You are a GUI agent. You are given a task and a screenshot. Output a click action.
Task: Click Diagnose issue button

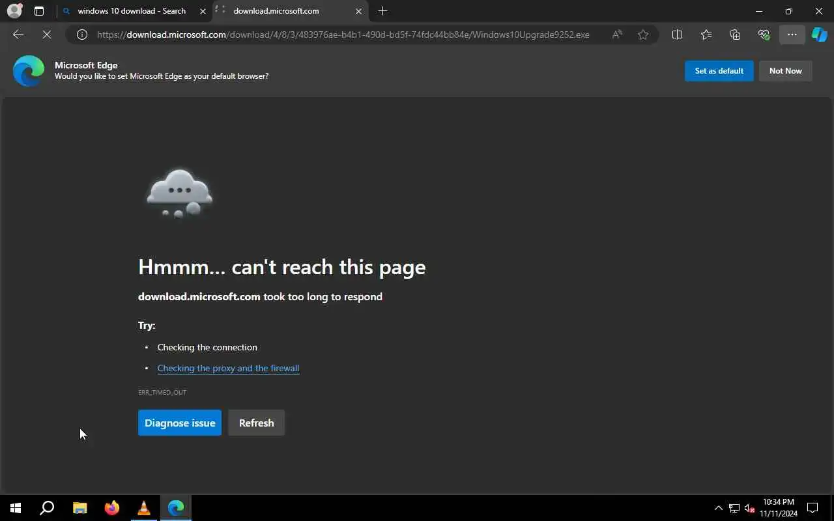180,423
